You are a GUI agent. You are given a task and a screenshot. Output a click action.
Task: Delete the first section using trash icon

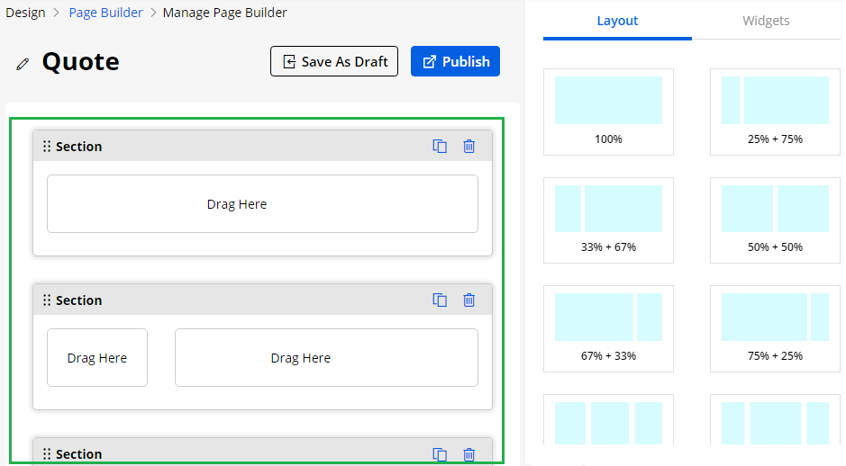pos(468,147)
